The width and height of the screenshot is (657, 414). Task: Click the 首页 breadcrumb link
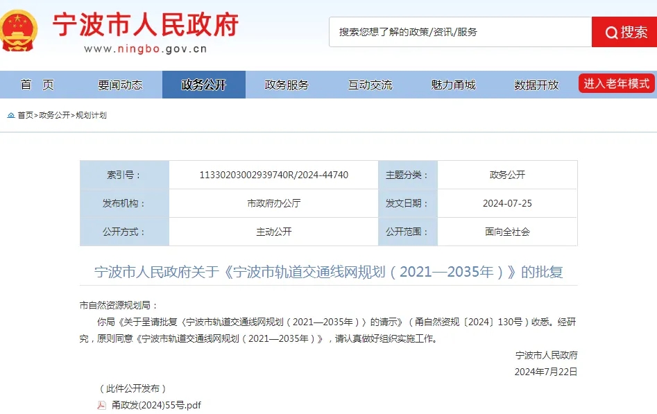tap(25, 115)
